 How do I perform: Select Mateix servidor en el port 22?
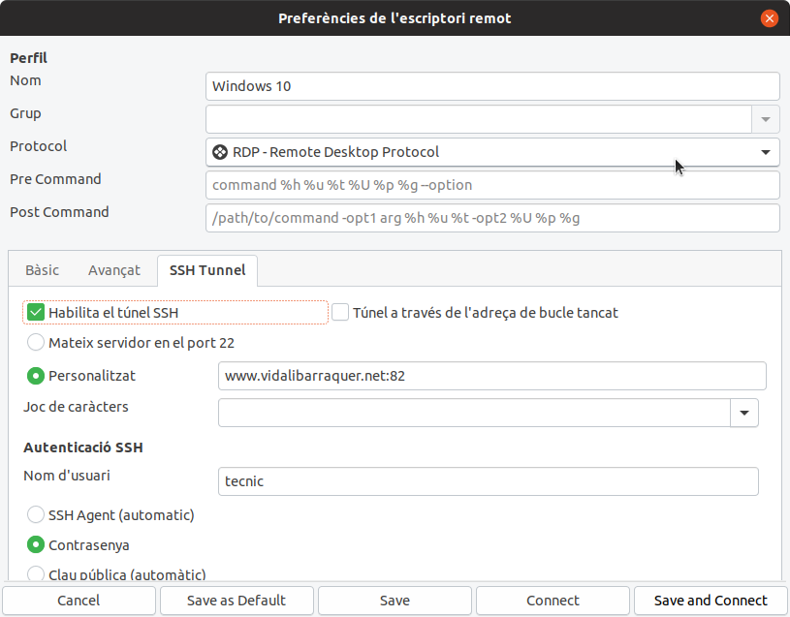pos(36,343)
